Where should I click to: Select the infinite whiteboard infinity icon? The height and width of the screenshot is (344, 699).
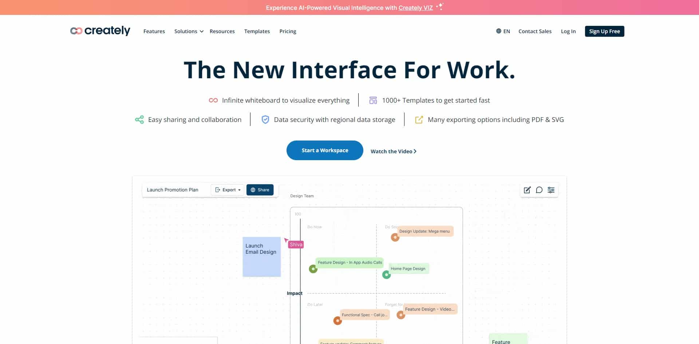[213, 100]
